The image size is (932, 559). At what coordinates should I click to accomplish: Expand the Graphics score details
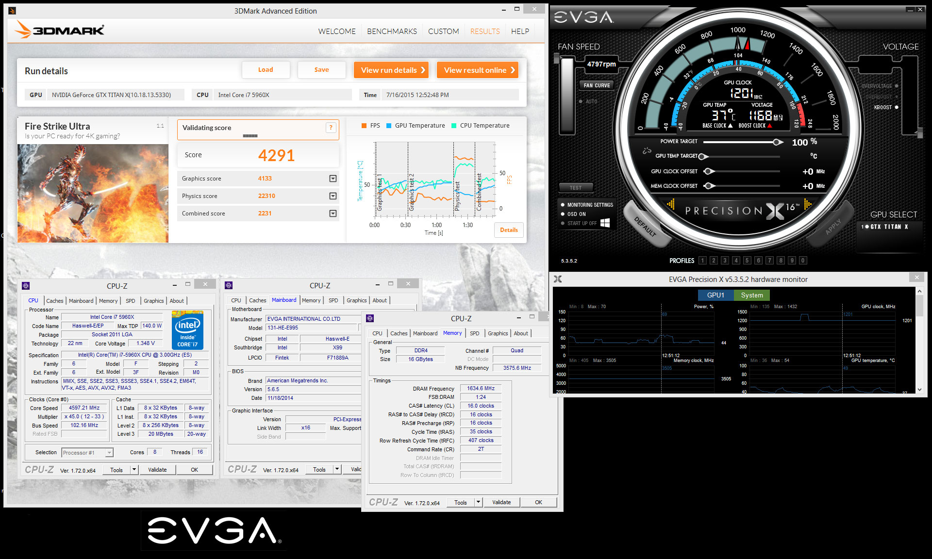(x=333, y=179)
